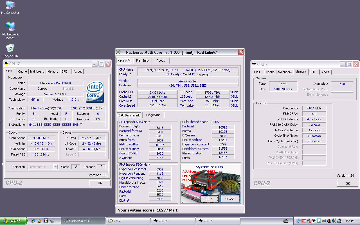Click the system scores status bar text

pos(148,210)
